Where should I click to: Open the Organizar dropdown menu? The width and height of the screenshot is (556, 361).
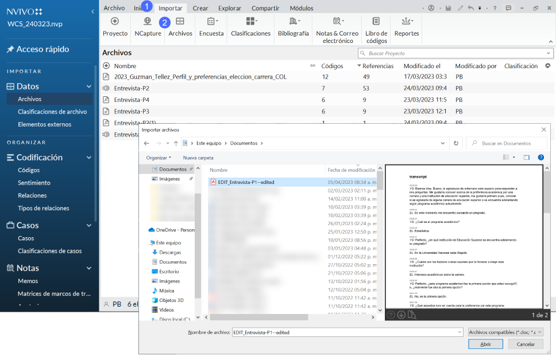click(x=159, y=158)
